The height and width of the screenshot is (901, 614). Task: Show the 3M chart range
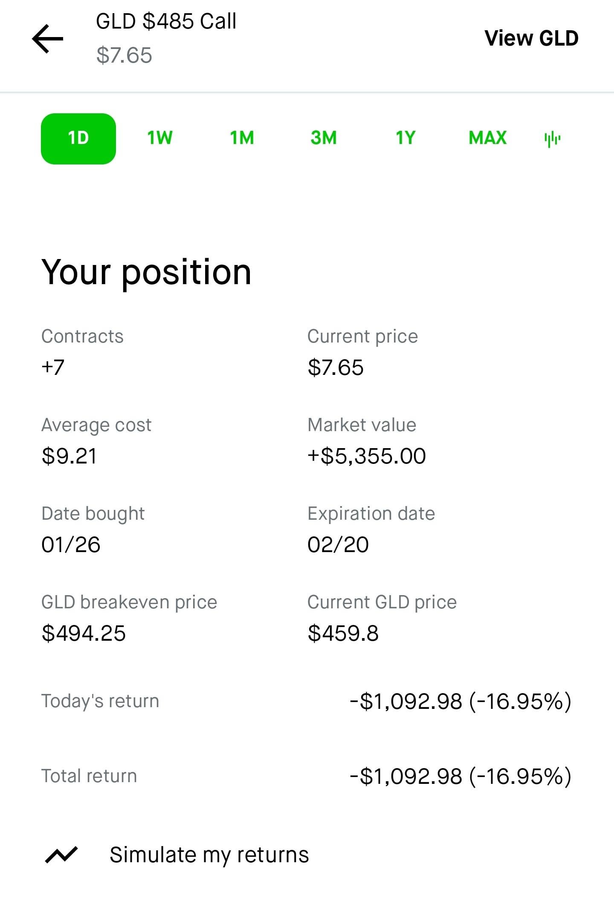pyautogui.click(x=324, y=138)
